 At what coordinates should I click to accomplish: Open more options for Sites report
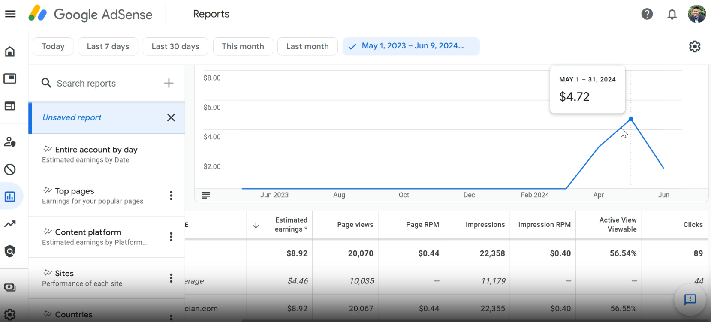tap(171, 278)
